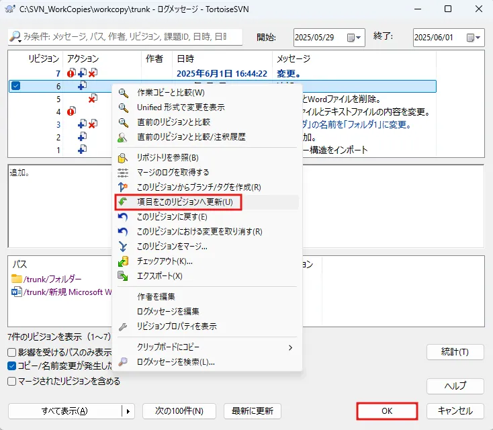Click the search filter magnifier icon
Viewport: 493px width, 430px height.
(15, 37)
